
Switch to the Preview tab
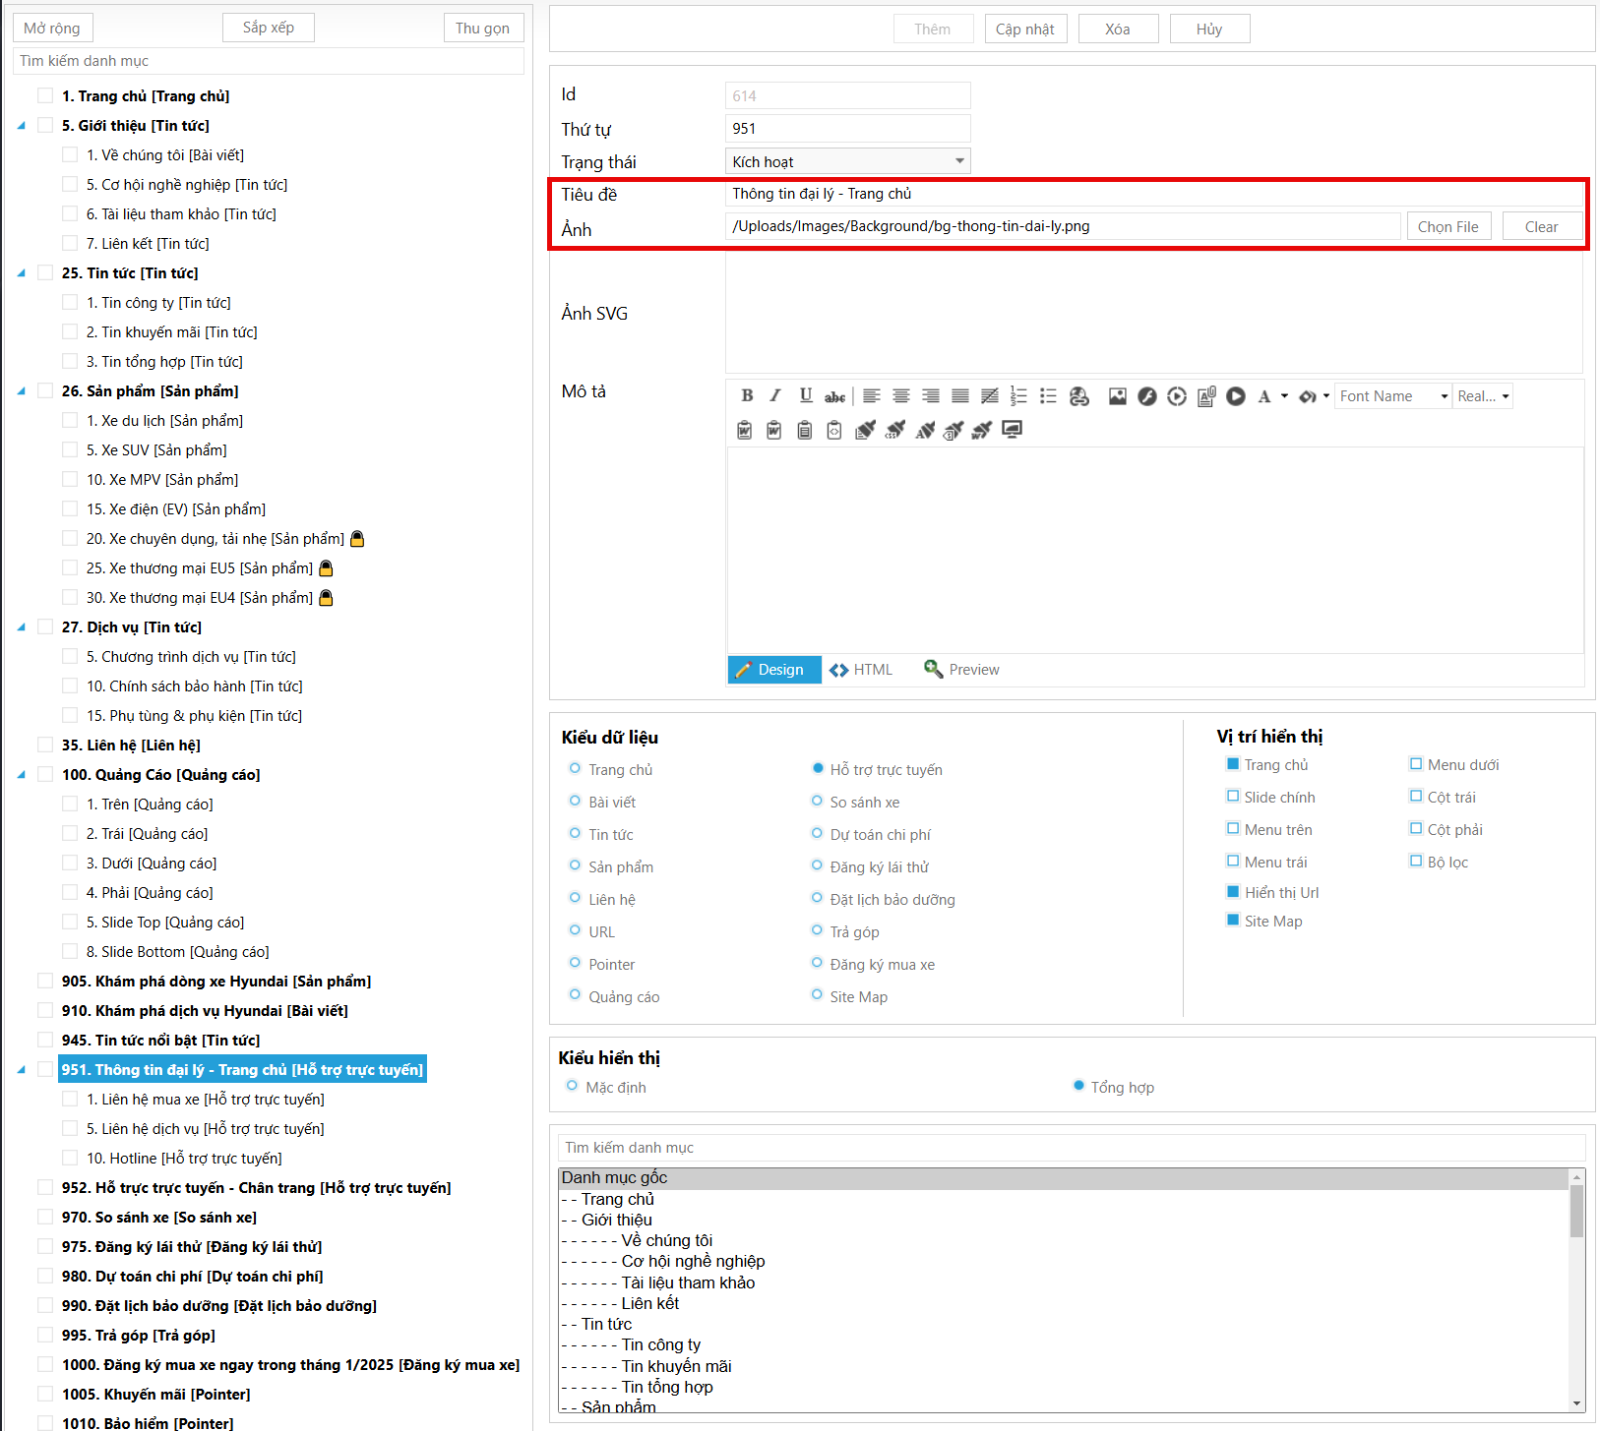[x=961, y=670]
